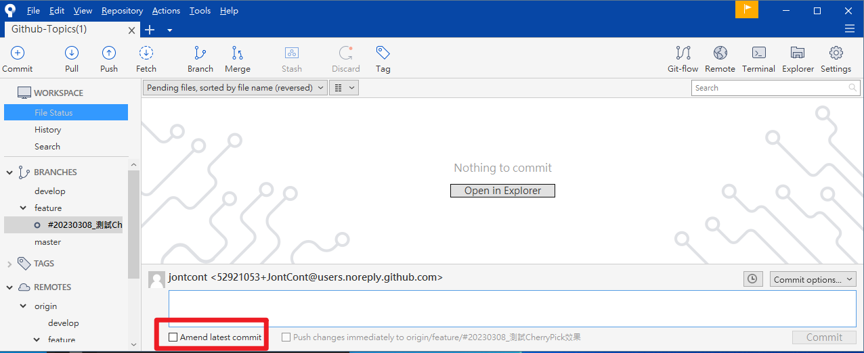864x353 pixels.
Task: Click the Open in Explorer button
Action: (x=502, y=191)
